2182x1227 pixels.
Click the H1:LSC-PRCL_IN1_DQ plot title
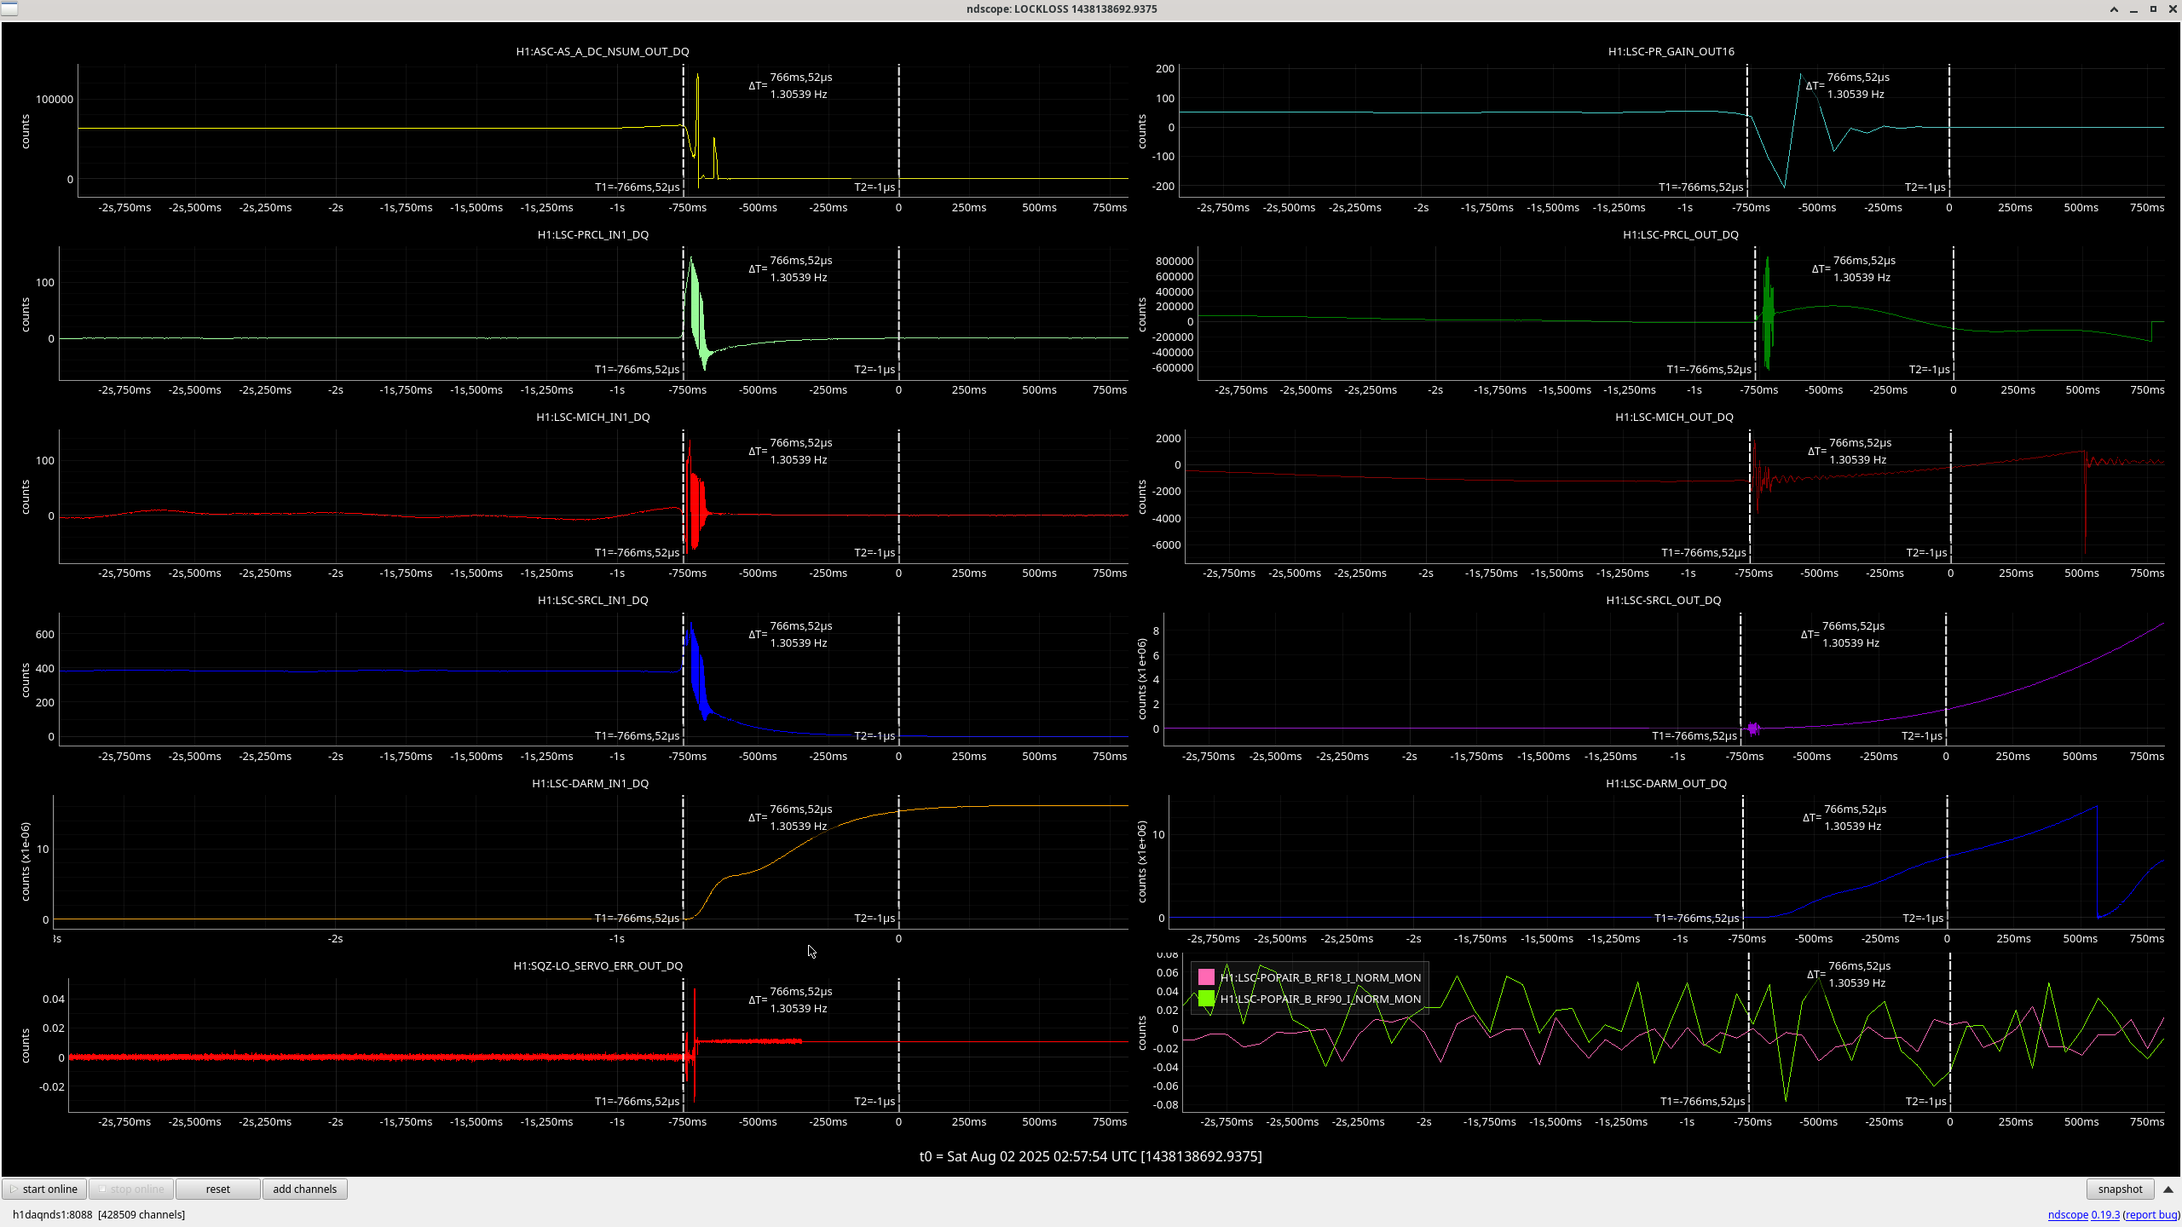point(593,234)
